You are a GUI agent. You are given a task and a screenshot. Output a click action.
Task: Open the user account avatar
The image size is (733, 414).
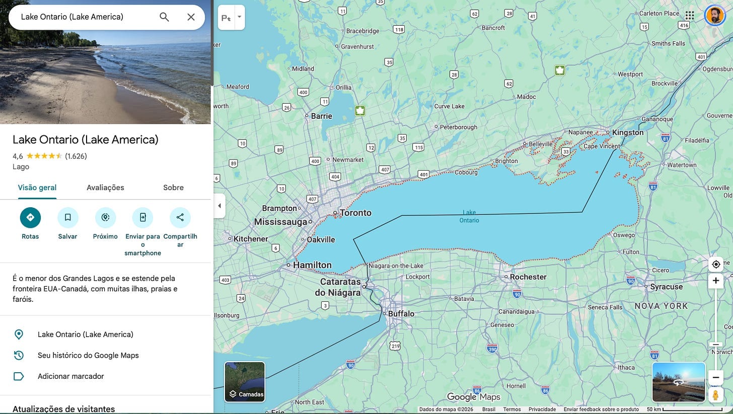click(714, 16)
